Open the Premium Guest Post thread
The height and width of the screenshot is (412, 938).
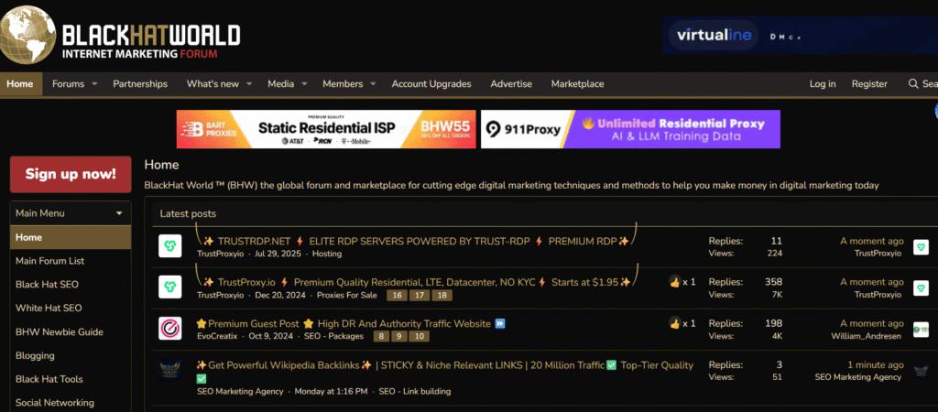[x=351, y=323]
